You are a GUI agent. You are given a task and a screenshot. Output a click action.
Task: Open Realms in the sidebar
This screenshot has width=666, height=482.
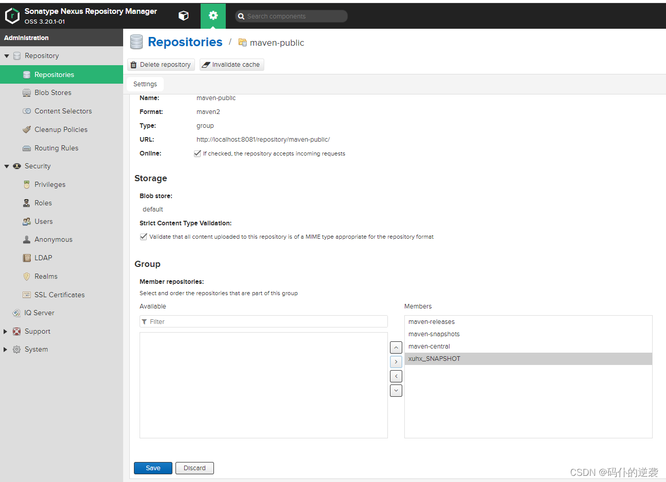62,277
